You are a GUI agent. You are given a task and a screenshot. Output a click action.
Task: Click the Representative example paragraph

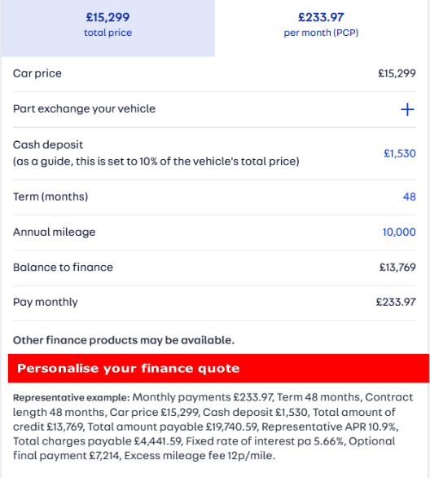pos(213,427)
